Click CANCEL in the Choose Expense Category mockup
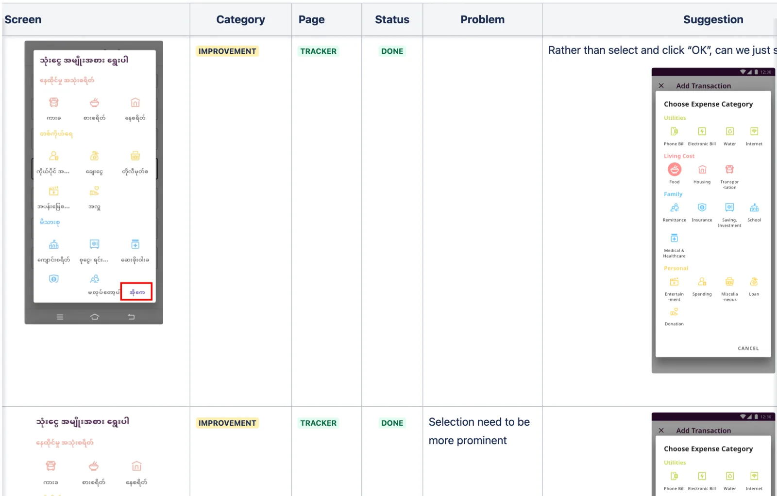Image resolution: width=777 pixels, height=496 pixels. click(x=748, y=349)
